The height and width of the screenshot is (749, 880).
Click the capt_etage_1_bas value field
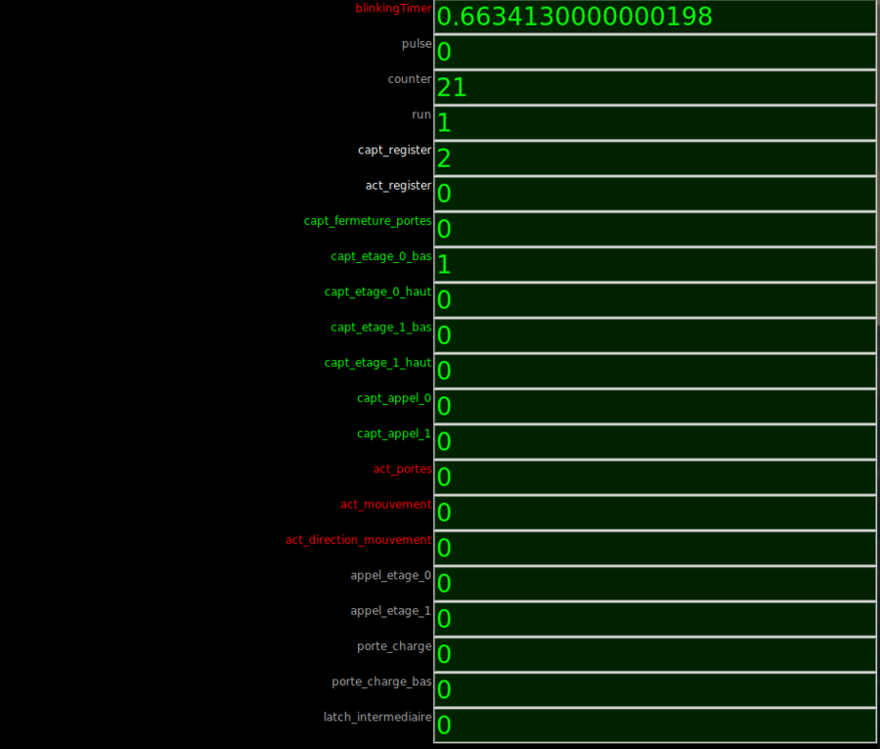[654, 335]
